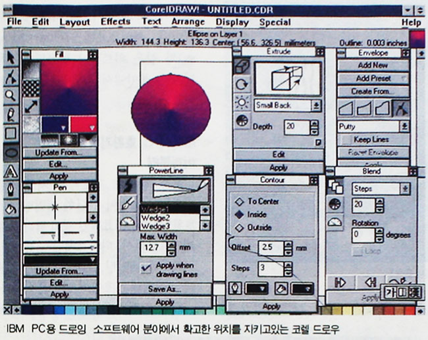Select the Ellipse tool
Image resolution: width=428 pixels, height=340 pixels.
click(11, 153)
